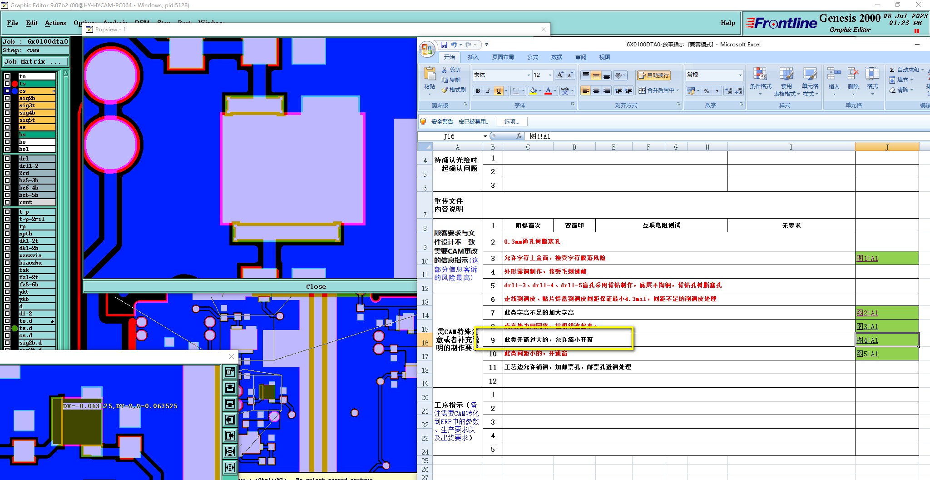Image resolution: width=930 pixels, height=480 pixels.
Task: Center text horizontally in Excel
Action: click(x=596, y=90)
